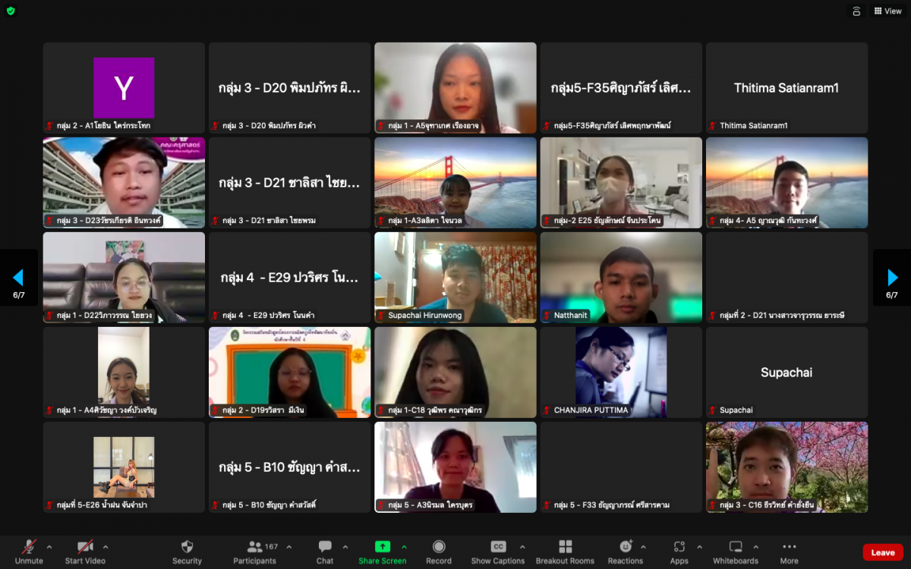Open the Whiteboards tool

735,547
